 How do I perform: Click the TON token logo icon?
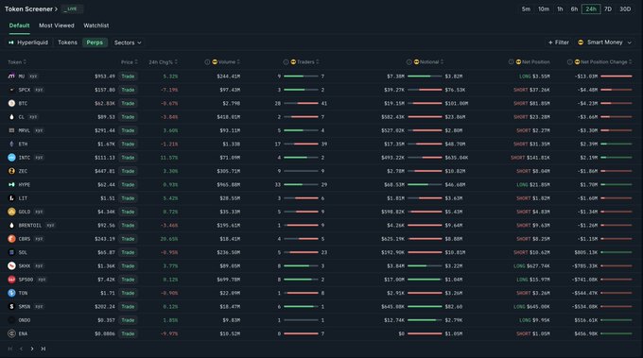pyautogui.click(x=11, y=293)
